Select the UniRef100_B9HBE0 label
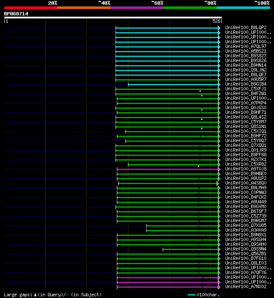Screen dimensions: 274x298 coord(246,174)
